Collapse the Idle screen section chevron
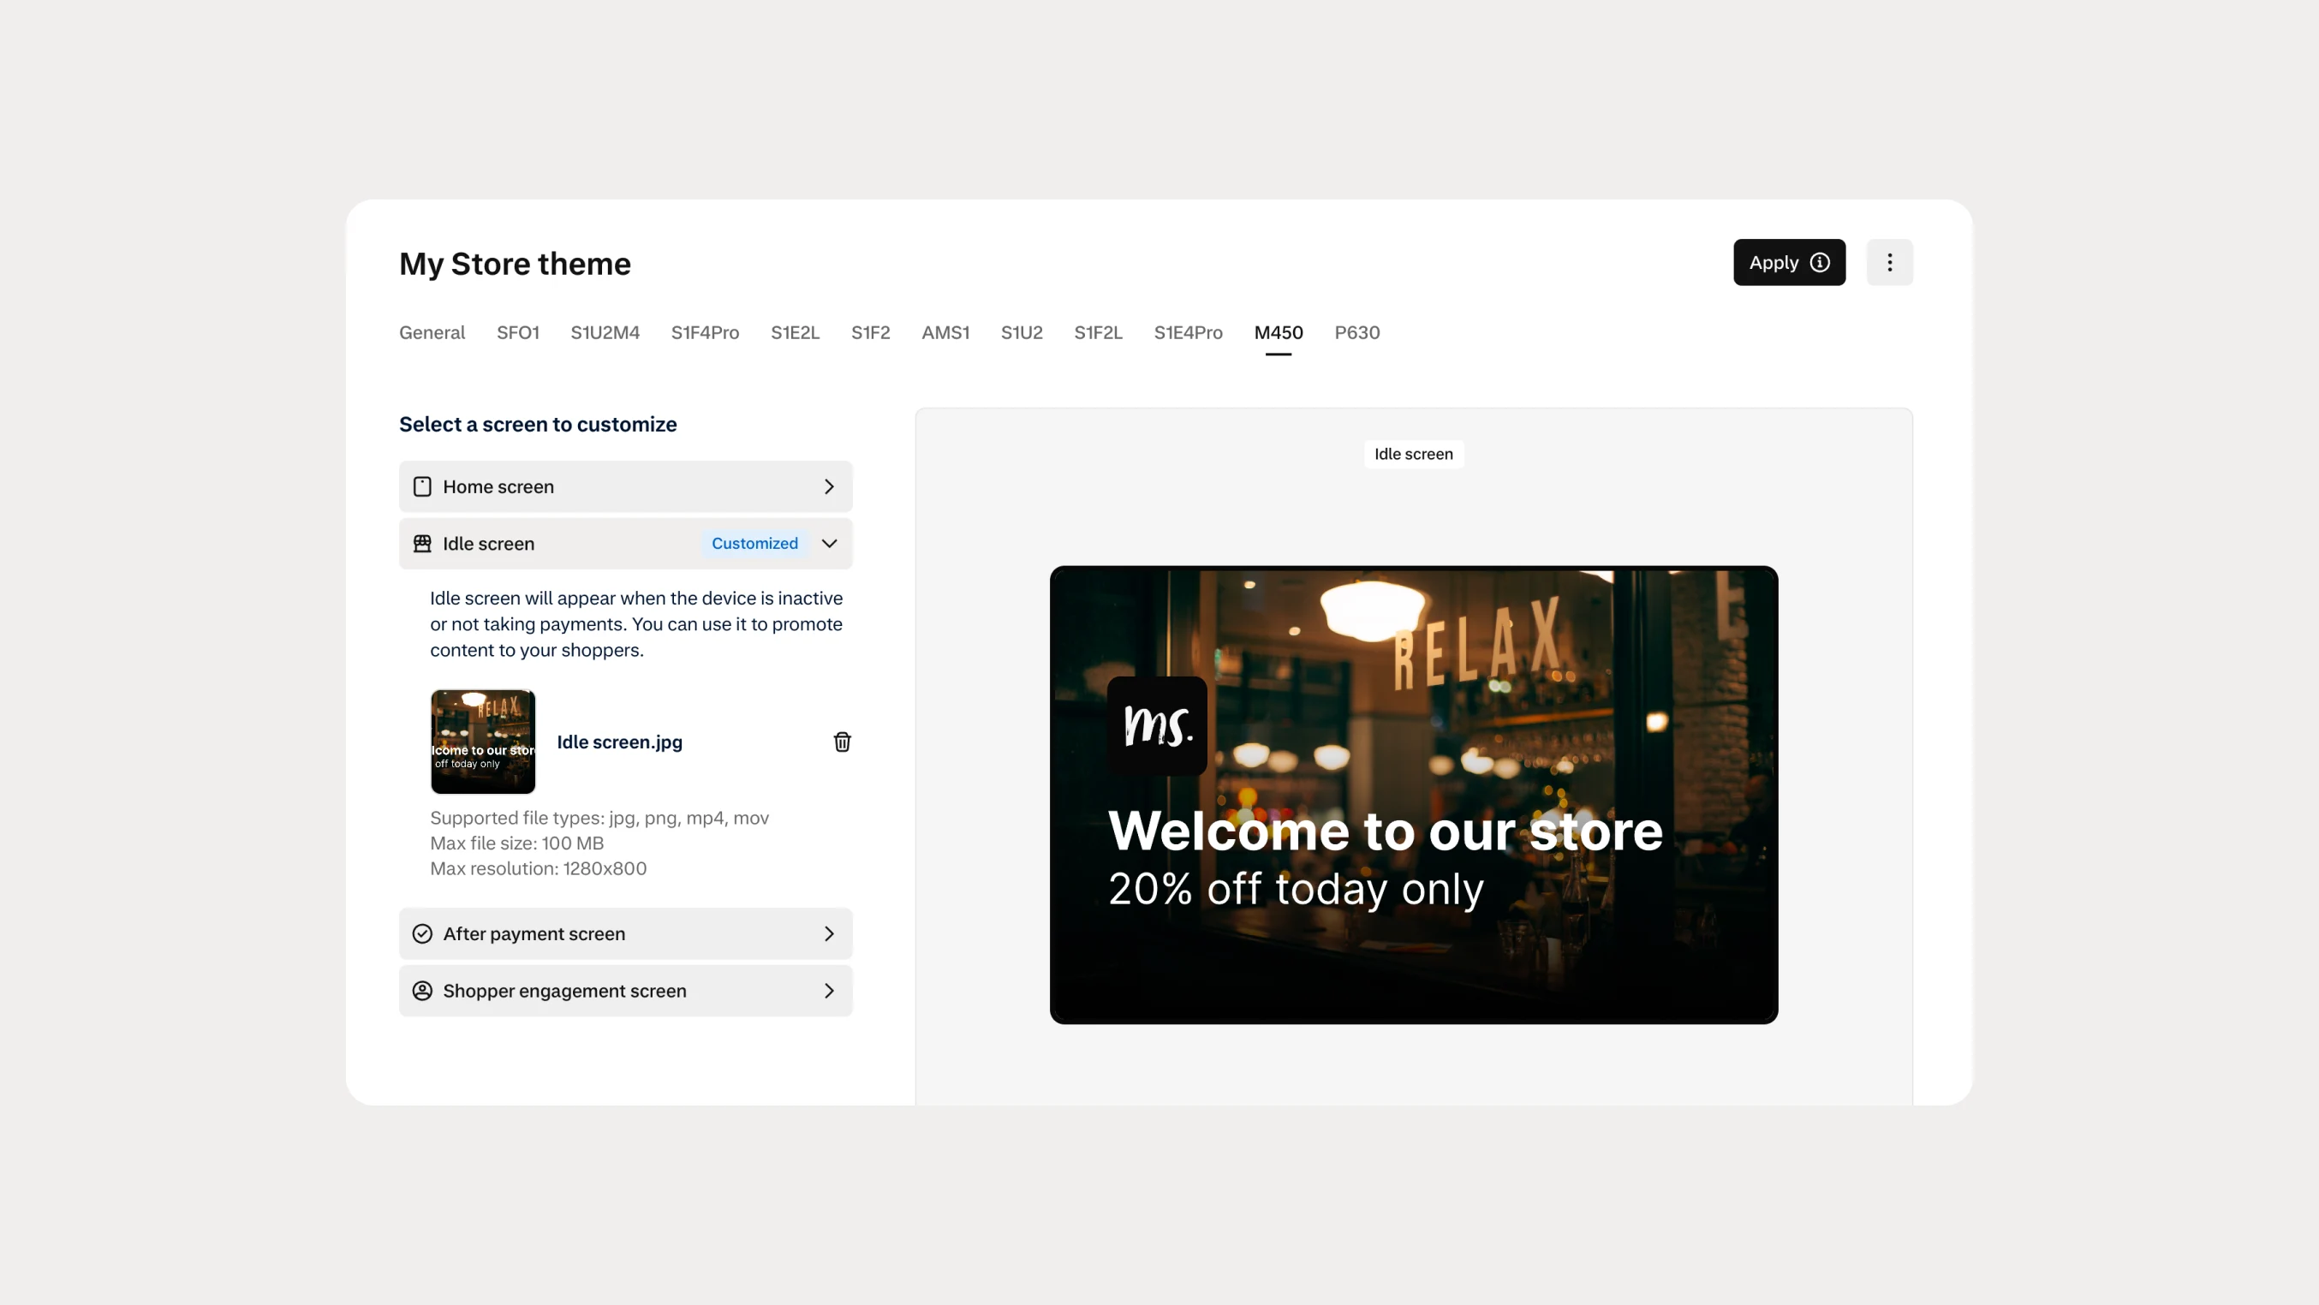Image resolution: width=2319 pixels, height=1305 pixels. point(829,544)
